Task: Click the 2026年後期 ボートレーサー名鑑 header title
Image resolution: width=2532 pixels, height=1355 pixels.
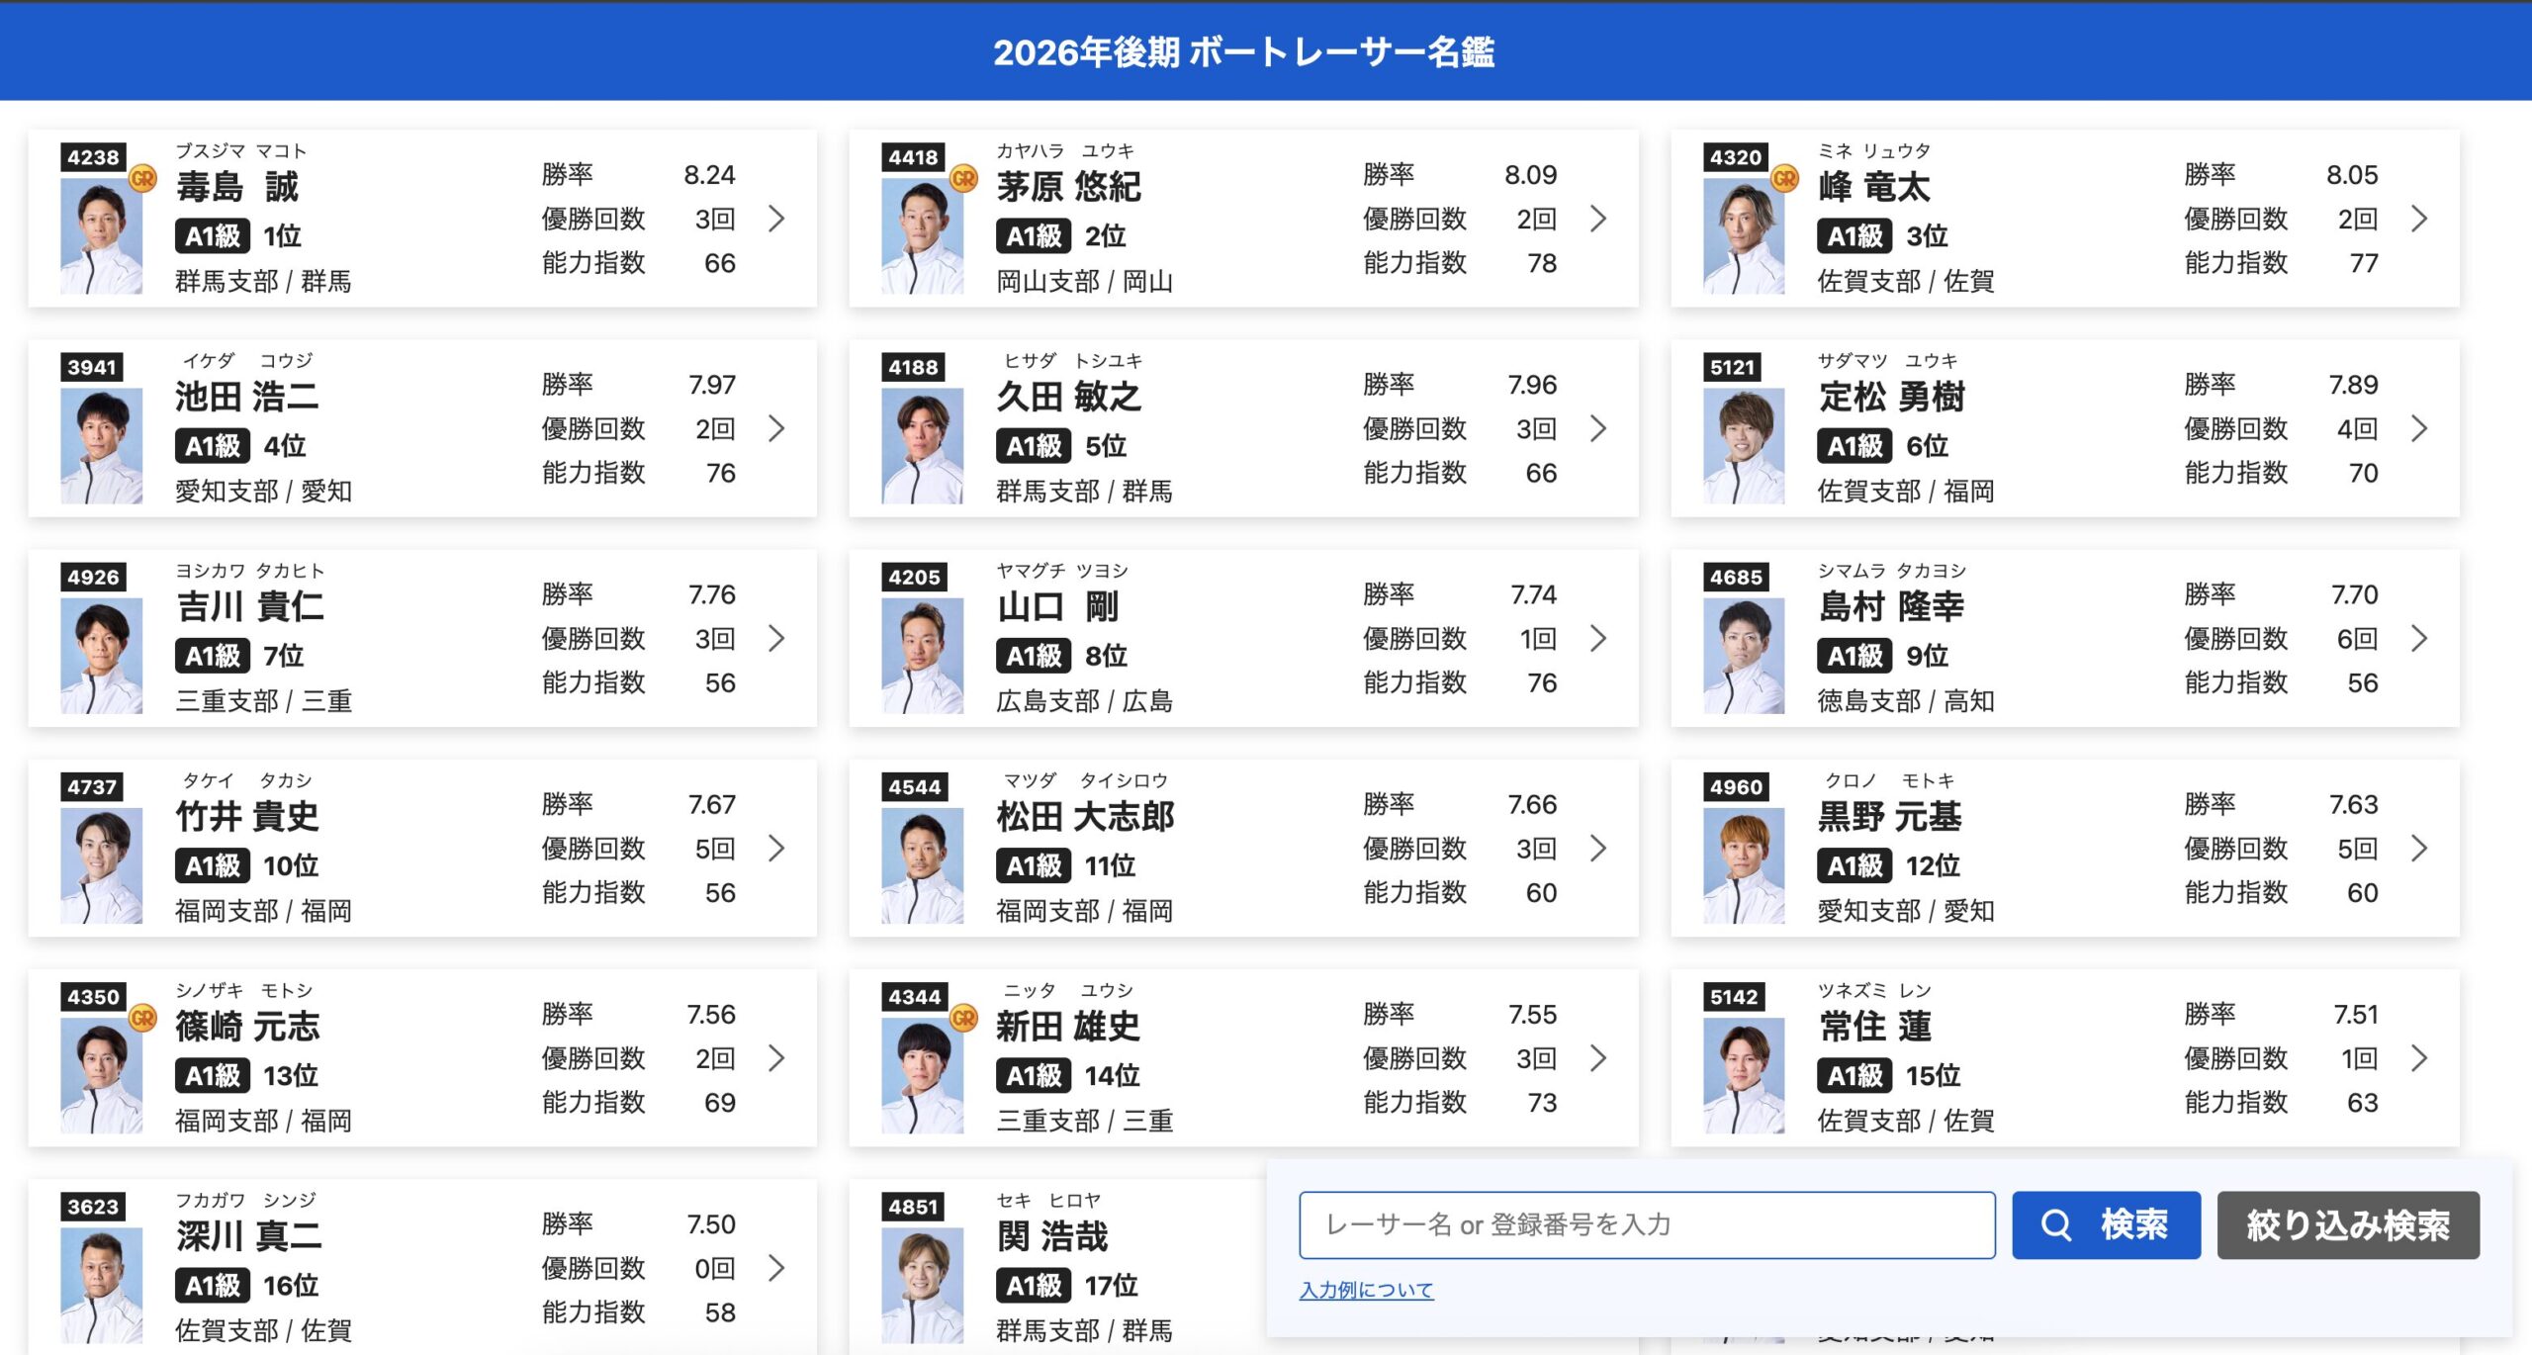Action: point(1243,52)
